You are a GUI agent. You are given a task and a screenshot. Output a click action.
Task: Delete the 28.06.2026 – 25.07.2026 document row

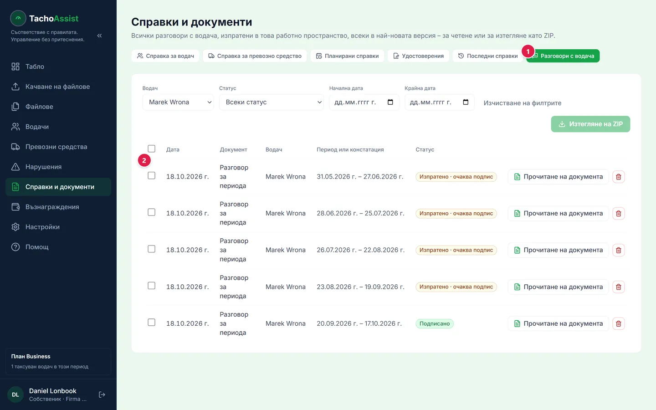pyautogui.click(x=619, y=213)
